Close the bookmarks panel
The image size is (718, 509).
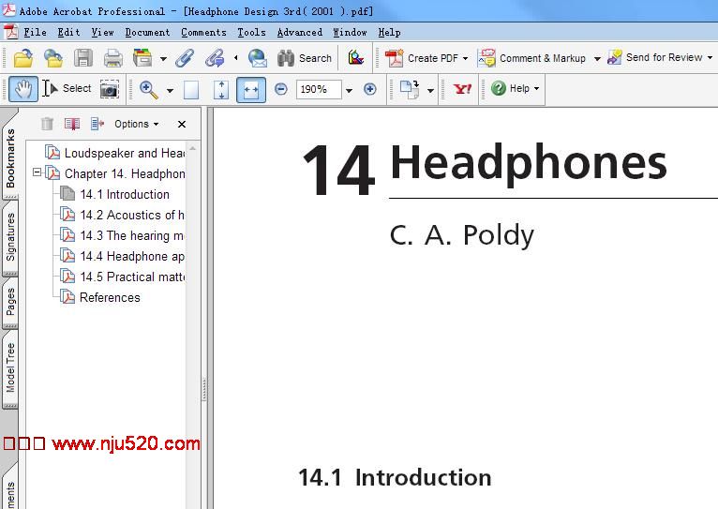pos(182,124)
